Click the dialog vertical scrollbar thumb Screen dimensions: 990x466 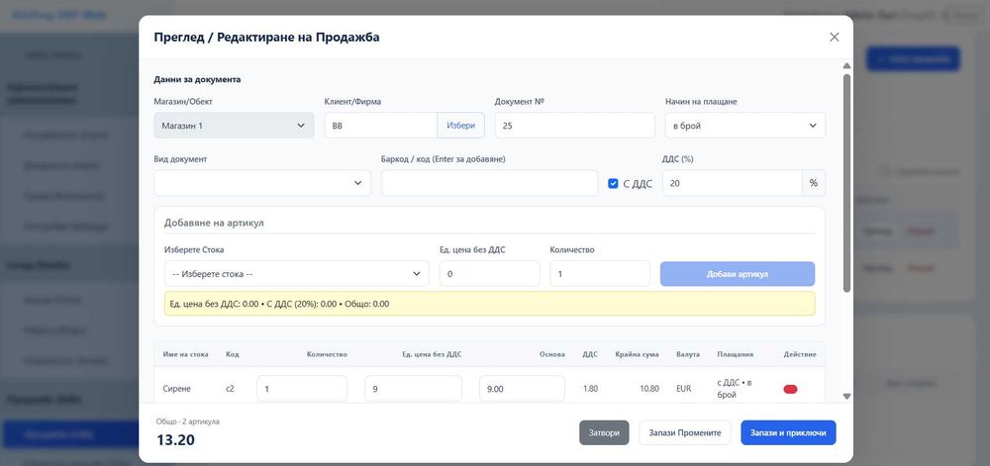point(846,183)
